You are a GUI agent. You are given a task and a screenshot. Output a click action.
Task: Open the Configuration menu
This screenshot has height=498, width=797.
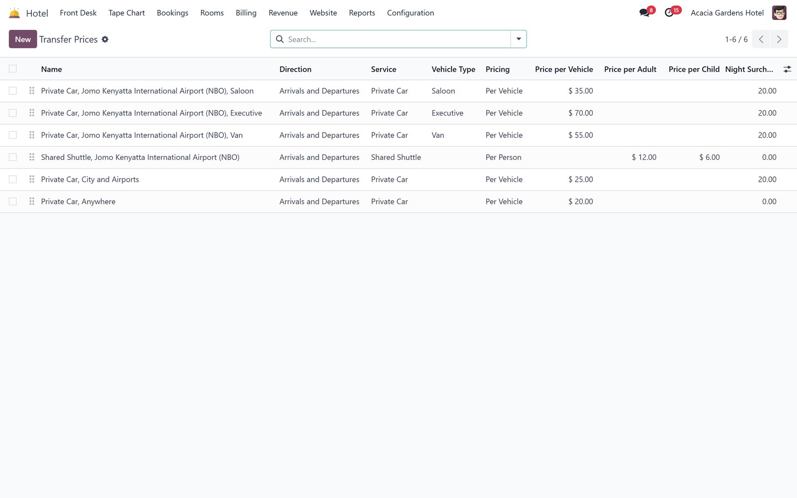tap(410, 13)
